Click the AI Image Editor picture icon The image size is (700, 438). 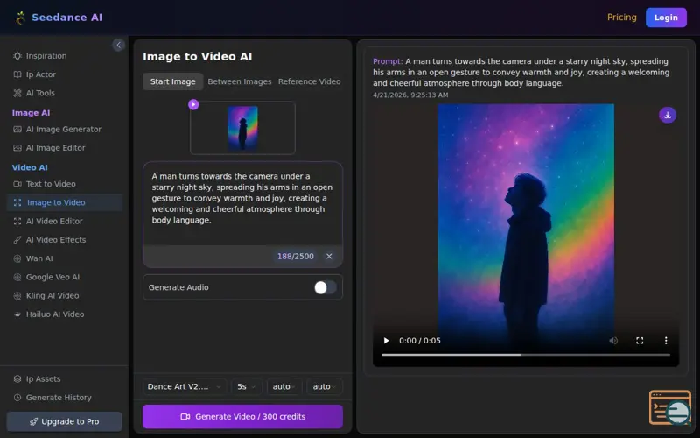coord(17,148)
